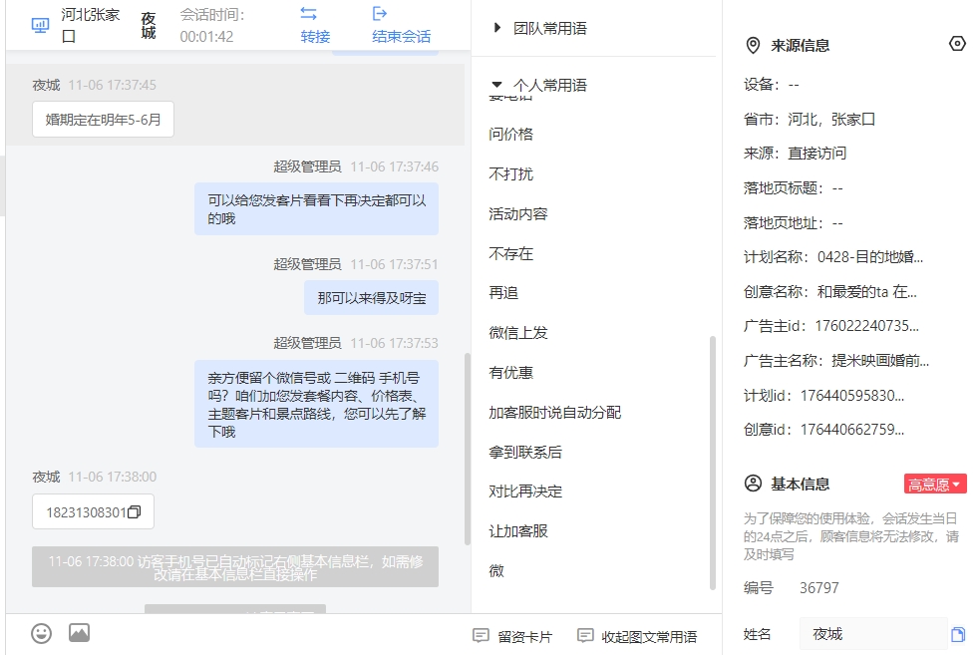
Task: Click the message 婚期定在明年5-6月
Action: pos(103,120)
